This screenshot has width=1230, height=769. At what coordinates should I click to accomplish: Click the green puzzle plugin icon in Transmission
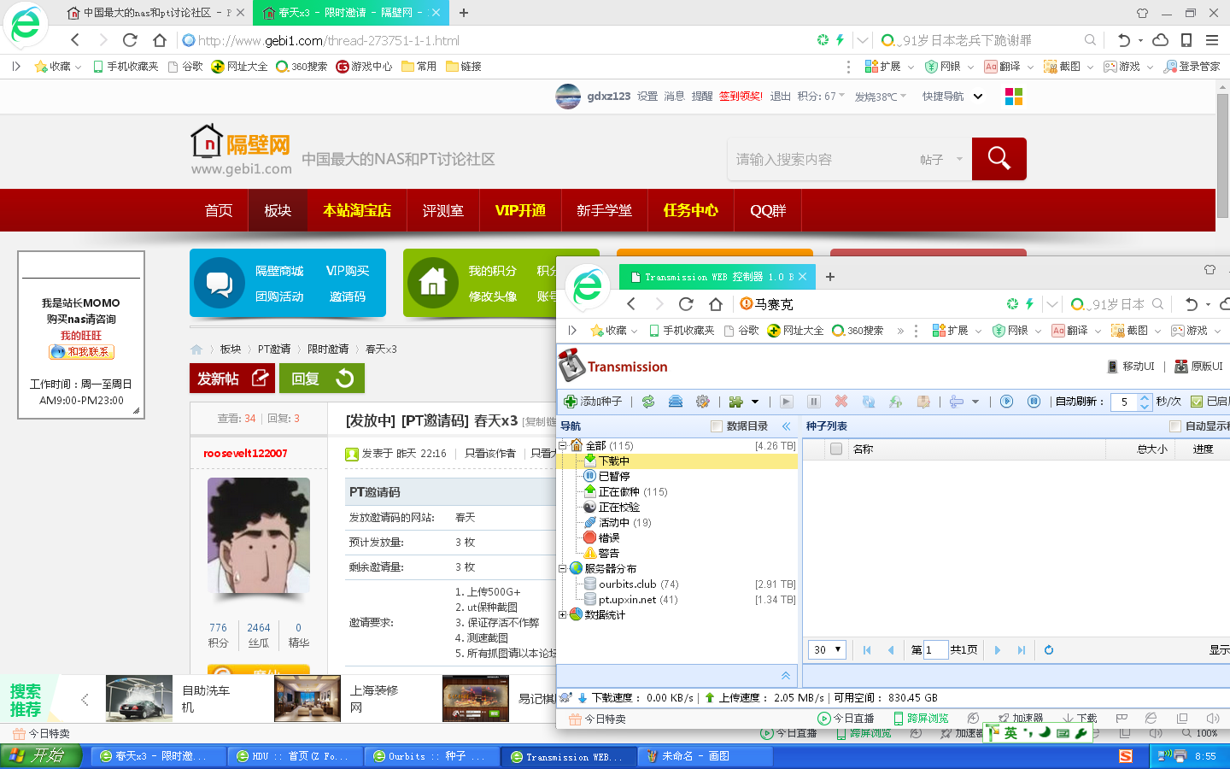(x=735, y=402)
